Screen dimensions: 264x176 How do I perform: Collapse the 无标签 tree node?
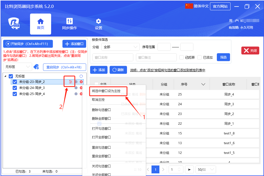6,76
